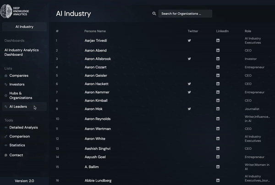Screen dimensions: 275x185
Task: Open Hubs & Organizations list
Action: click(21, 95)
